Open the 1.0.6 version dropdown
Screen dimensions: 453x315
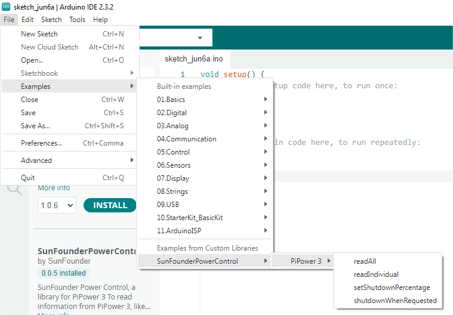click(x=57, y=205)
